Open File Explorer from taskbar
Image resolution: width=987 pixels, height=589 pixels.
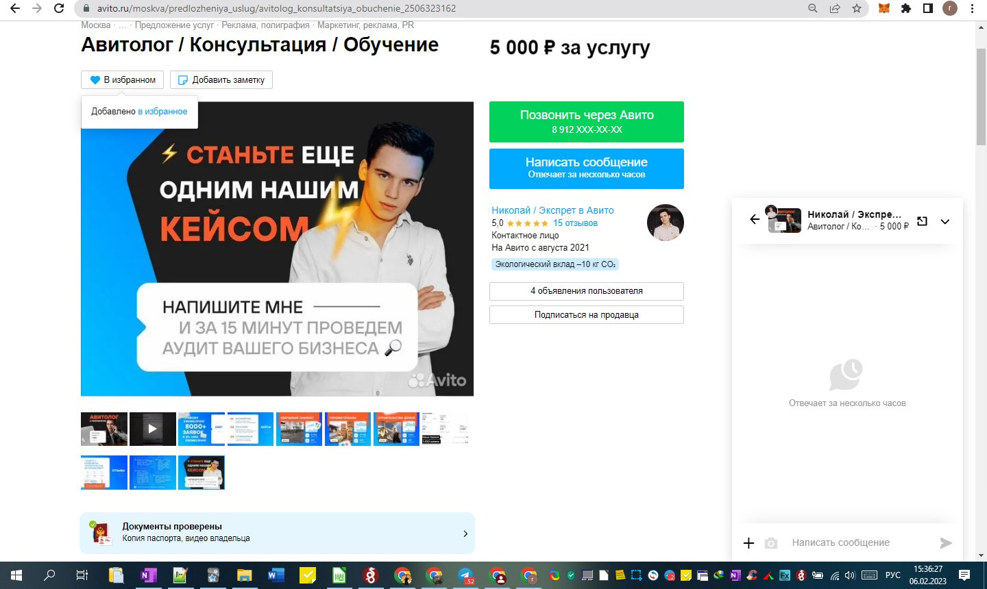click(245, 575)
